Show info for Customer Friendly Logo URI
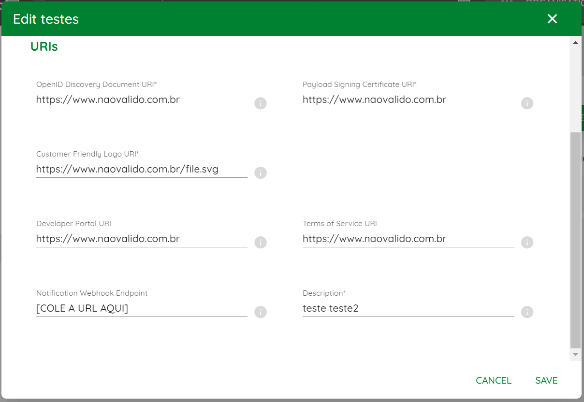This screenshot has height=402, width=584. point(261,172)
